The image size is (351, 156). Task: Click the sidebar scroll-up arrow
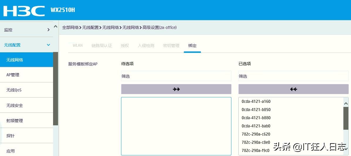coord(55,27)
